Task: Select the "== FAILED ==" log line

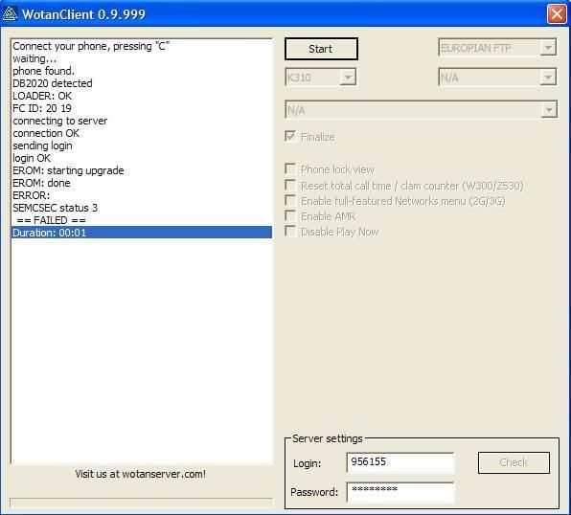Action: point(142,220)
